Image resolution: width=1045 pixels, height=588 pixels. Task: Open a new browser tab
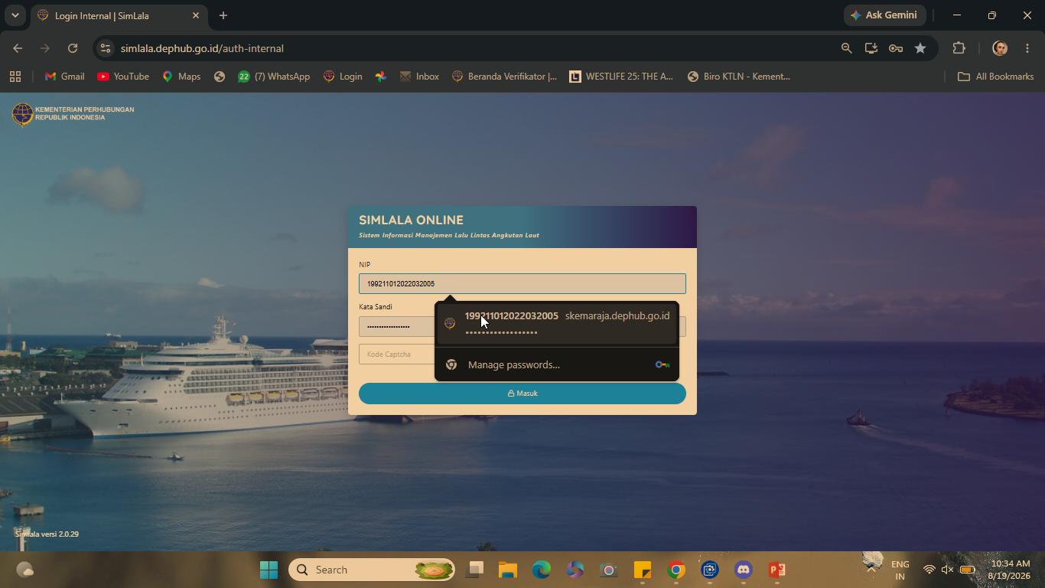pyautogui.click(x=223, y=15)
